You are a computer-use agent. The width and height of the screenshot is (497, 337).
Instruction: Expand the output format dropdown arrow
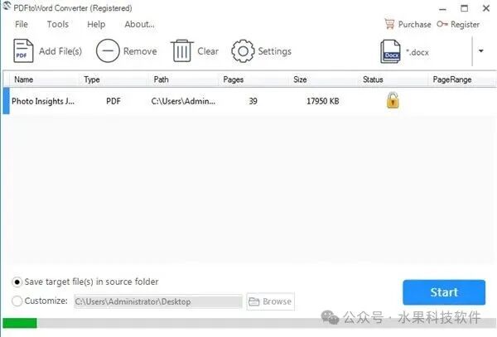click(480, 51)
